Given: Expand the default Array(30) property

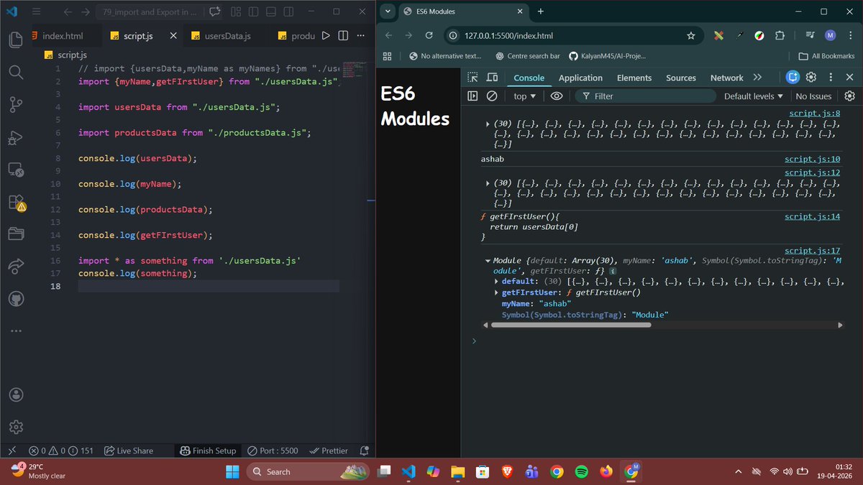Looking at the screenshot, I should coord(496,281).
